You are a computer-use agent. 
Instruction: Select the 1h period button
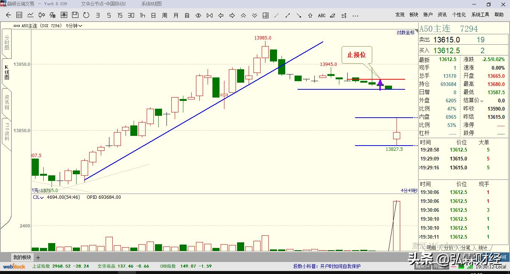coord(142,15)
